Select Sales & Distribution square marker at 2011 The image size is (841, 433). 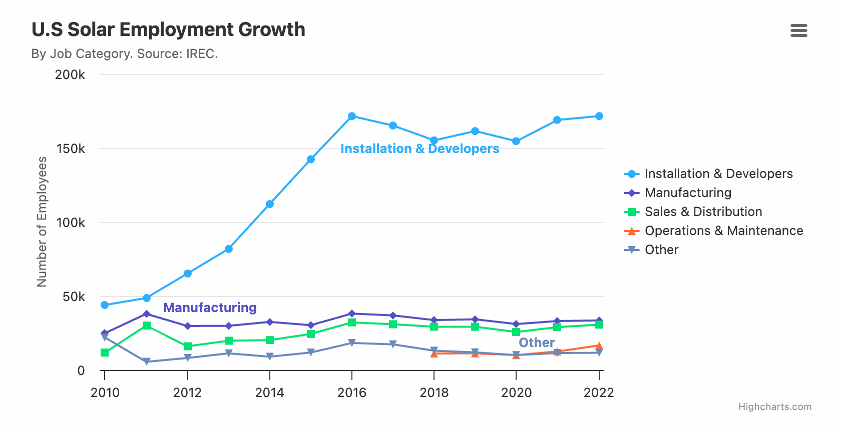147,325
